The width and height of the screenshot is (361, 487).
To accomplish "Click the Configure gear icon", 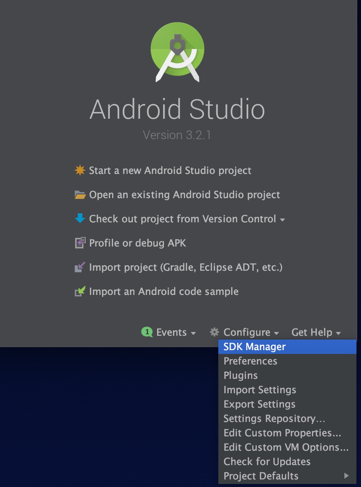I will tap(214, 332).
